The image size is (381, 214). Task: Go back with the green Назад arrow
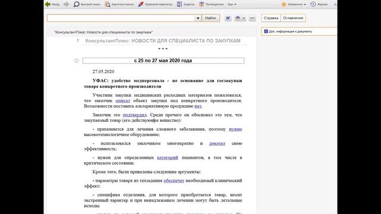[x=48, y=4]
